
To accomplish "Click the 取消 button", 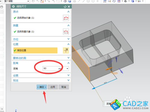I will pos(64,87).
